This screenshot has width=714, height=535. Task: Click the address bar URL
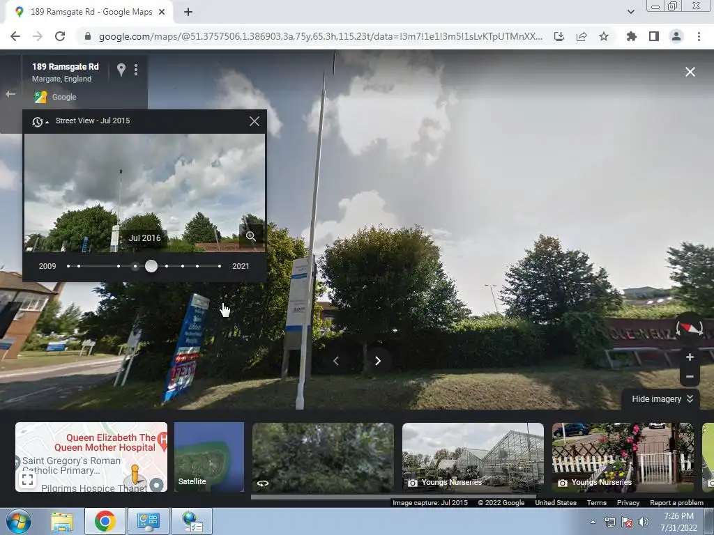tap(320, 36)
